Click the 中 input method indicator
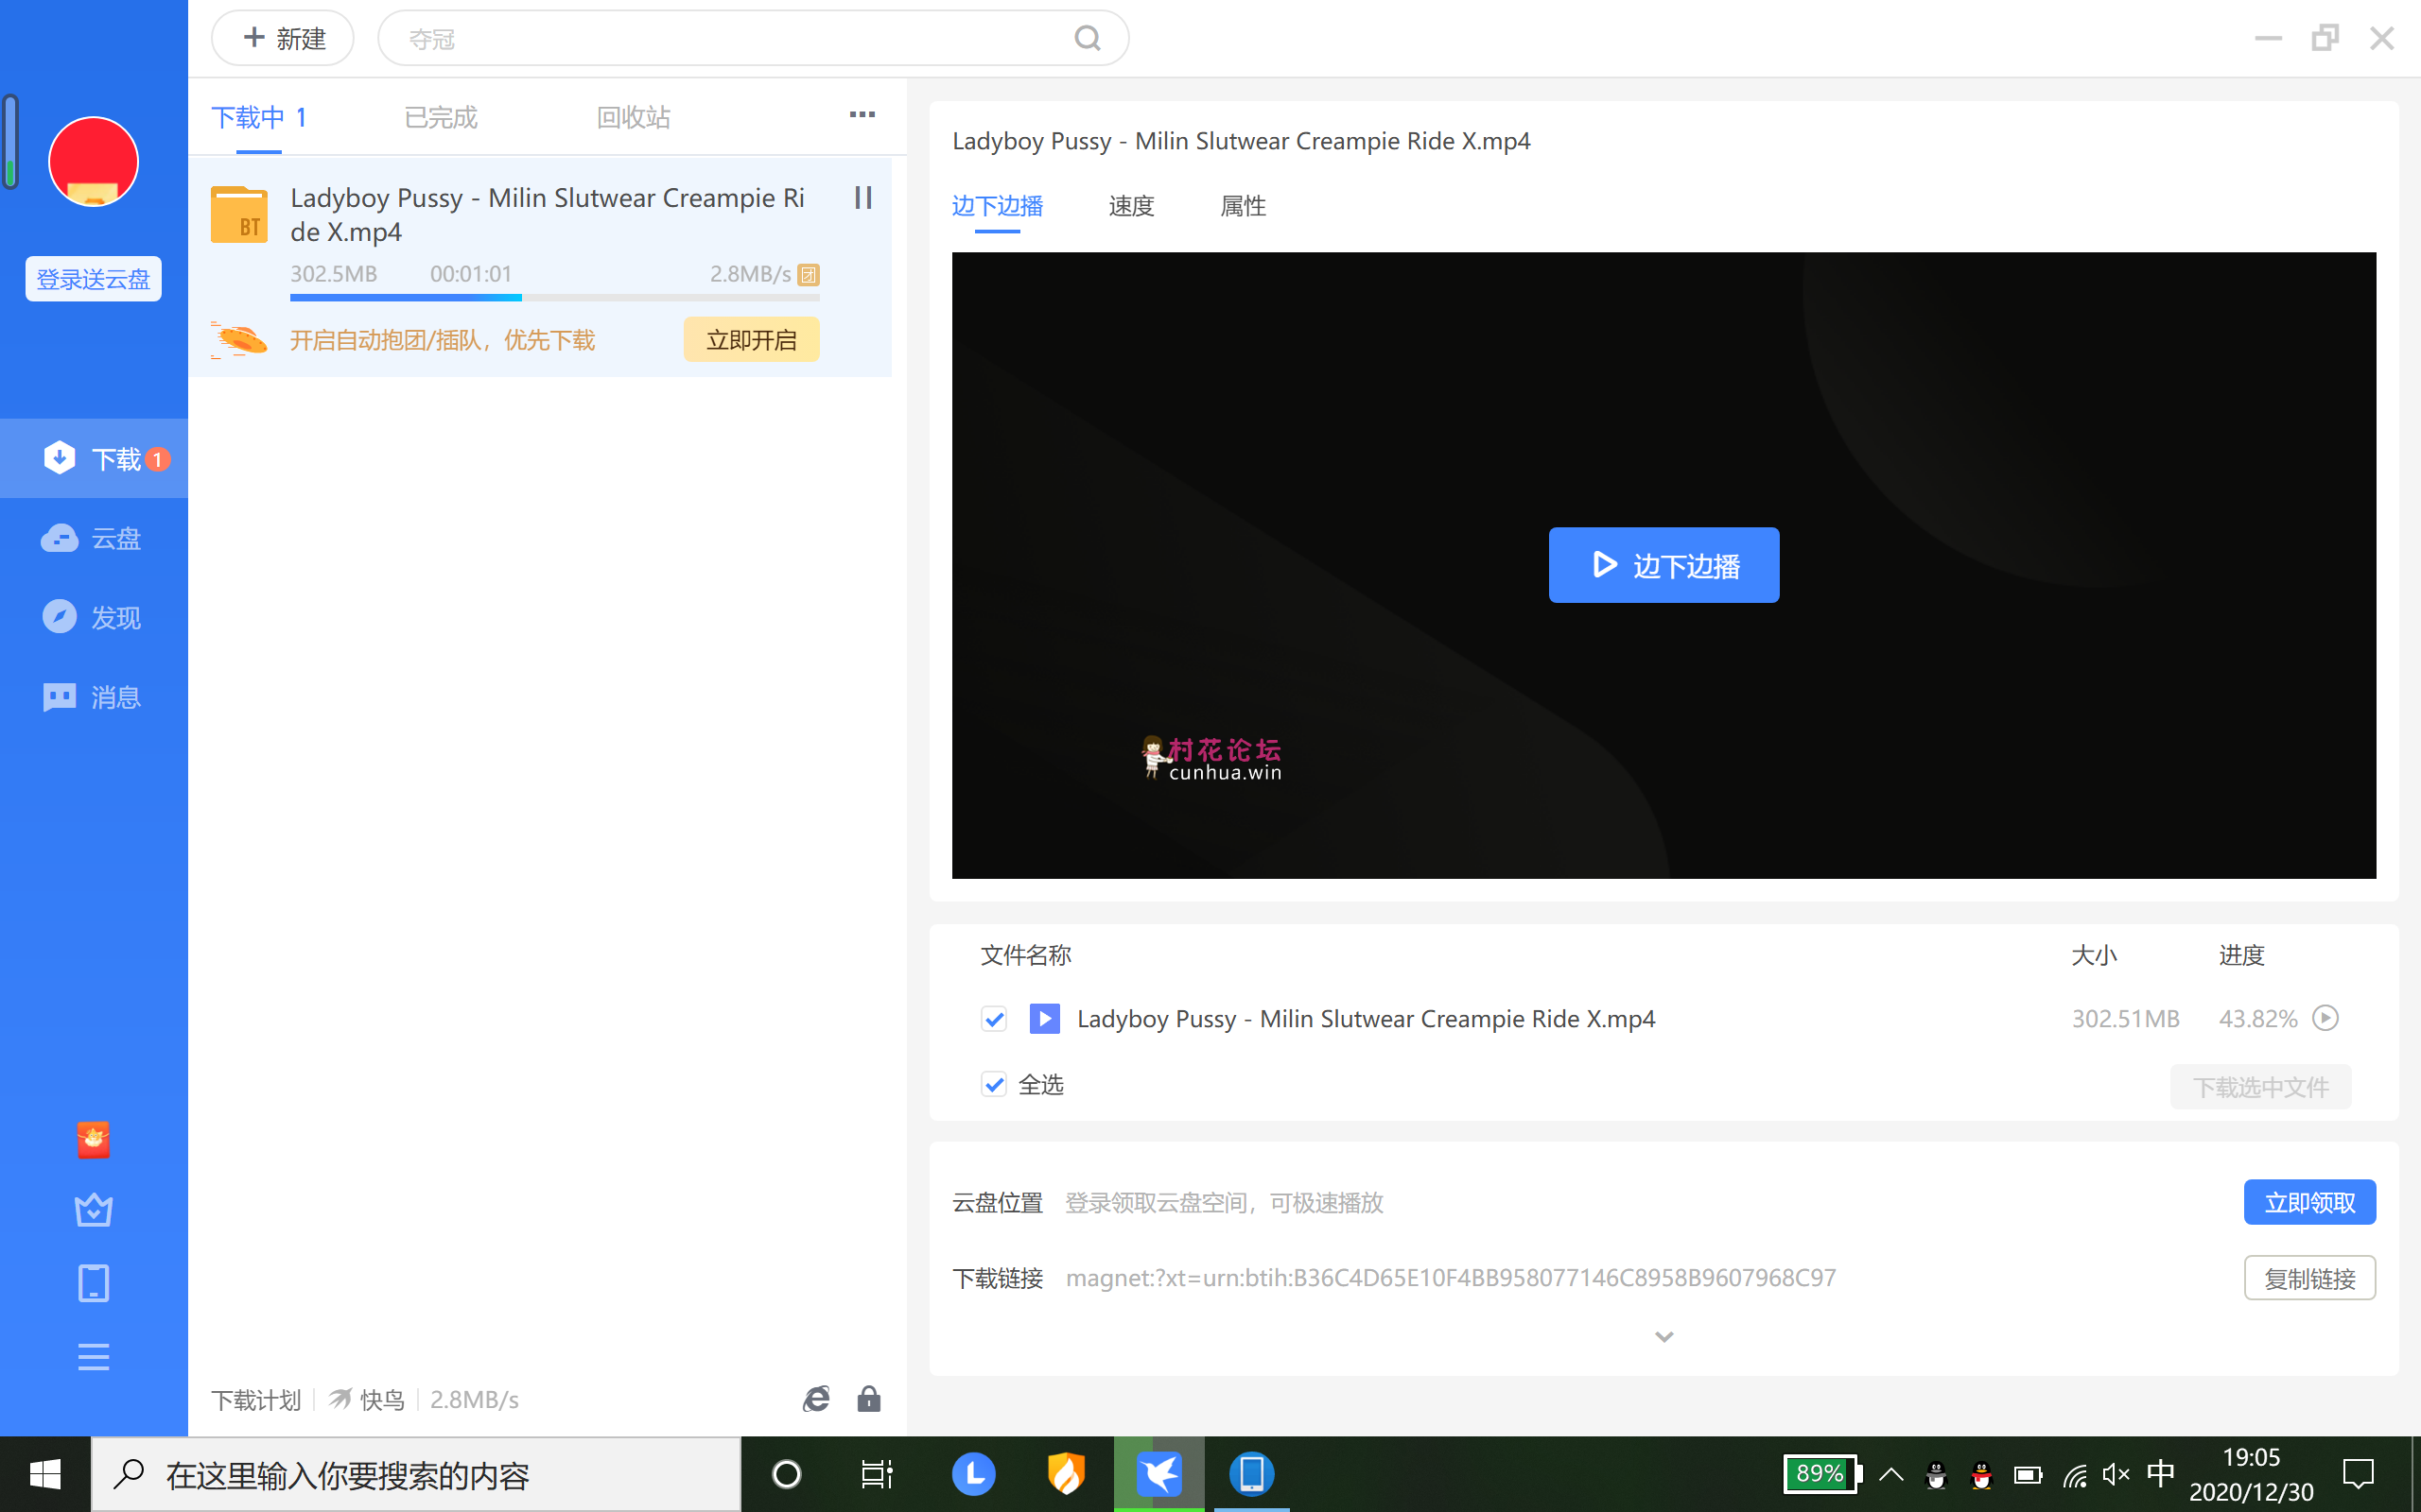 tap(2160, 1474)
